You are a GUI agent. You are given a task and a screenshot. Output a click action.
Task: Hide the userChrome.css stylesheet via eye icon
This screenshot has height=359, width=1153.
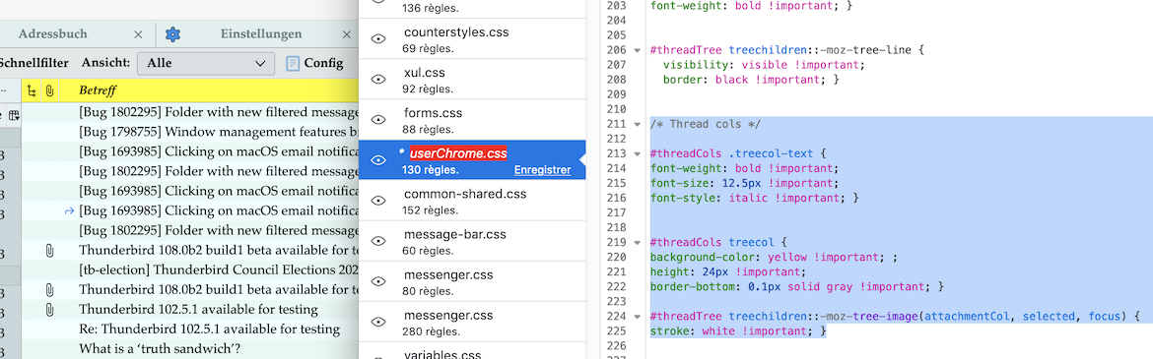pyautogui.click(x=378, y=160)
